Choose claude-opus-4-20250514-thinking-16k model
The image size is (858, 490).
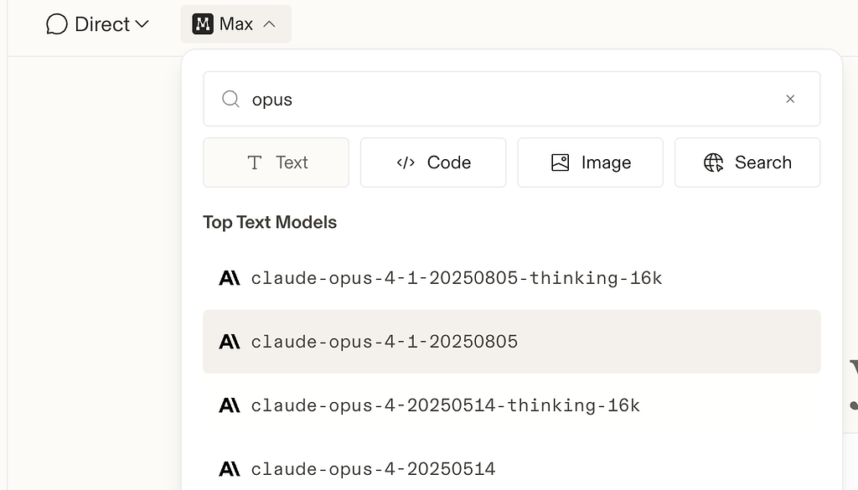(x=512, y=405)
